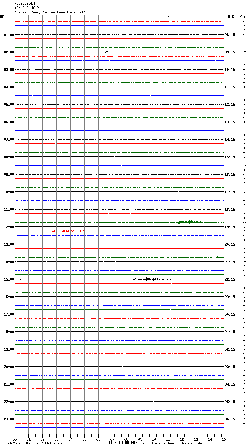
Task: Click minute 10 on the bottom axis
Action: tap(154, 439)
